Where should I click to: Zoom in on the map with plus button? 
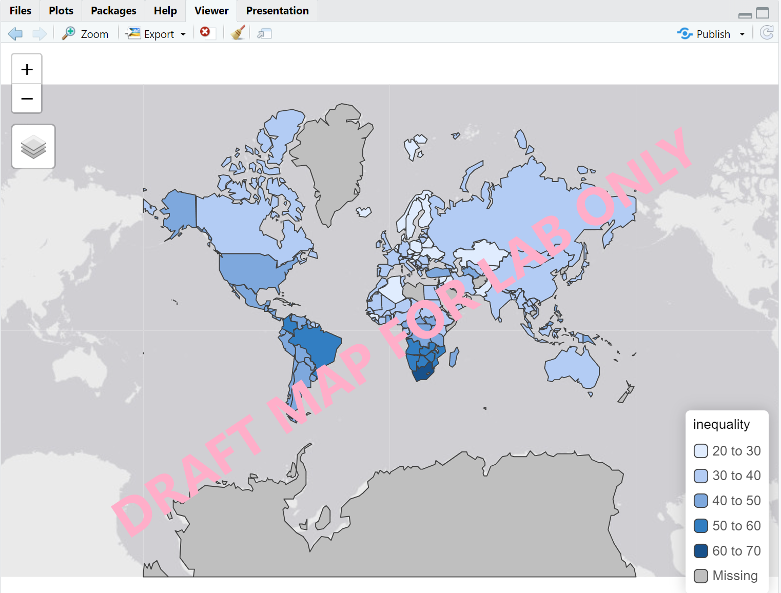(27, 69)
